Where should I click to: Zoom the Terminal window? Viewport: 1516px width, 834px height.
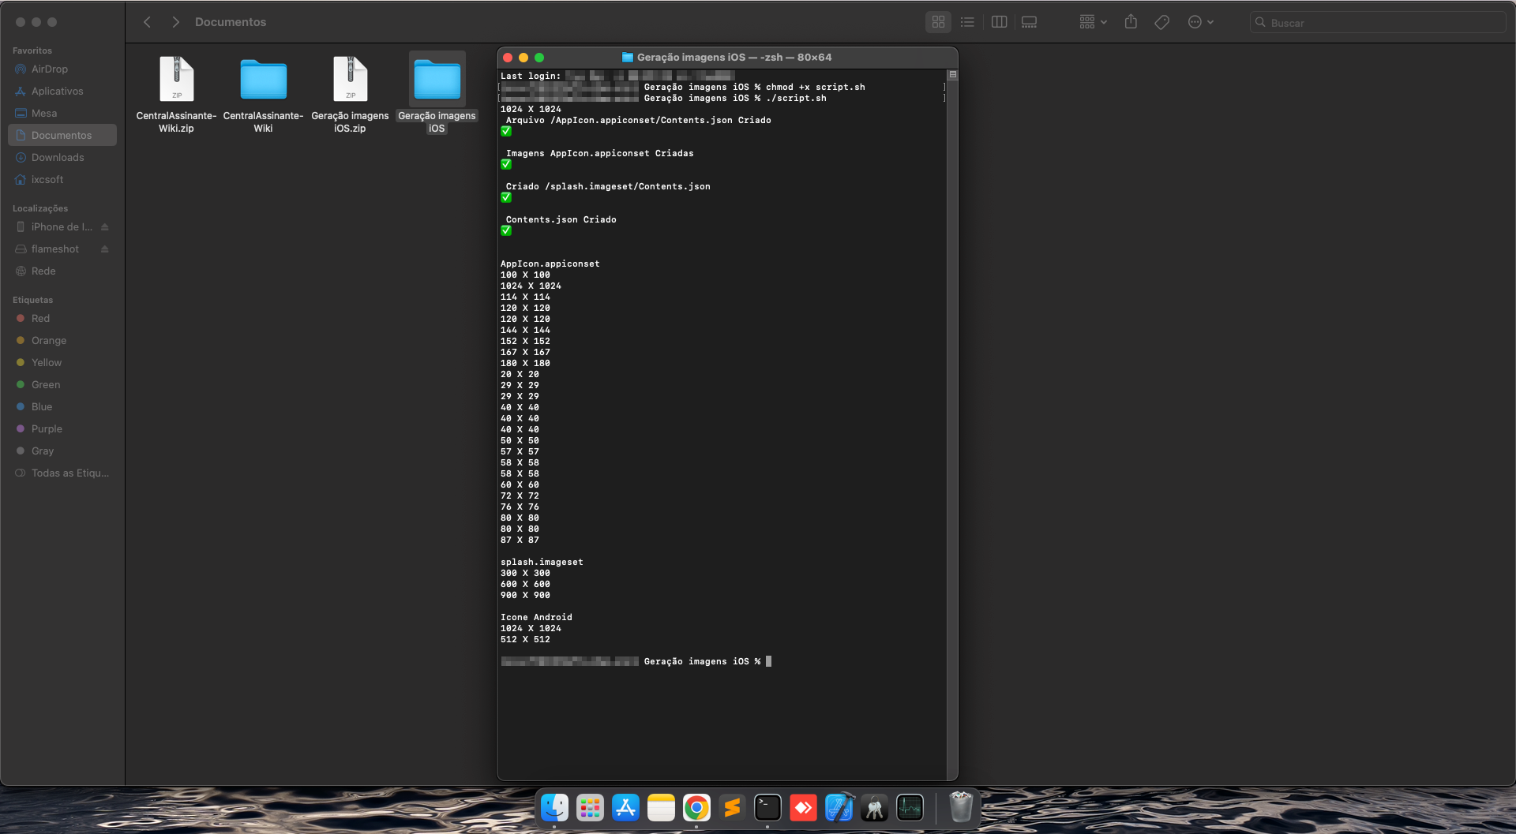[539, 58]
